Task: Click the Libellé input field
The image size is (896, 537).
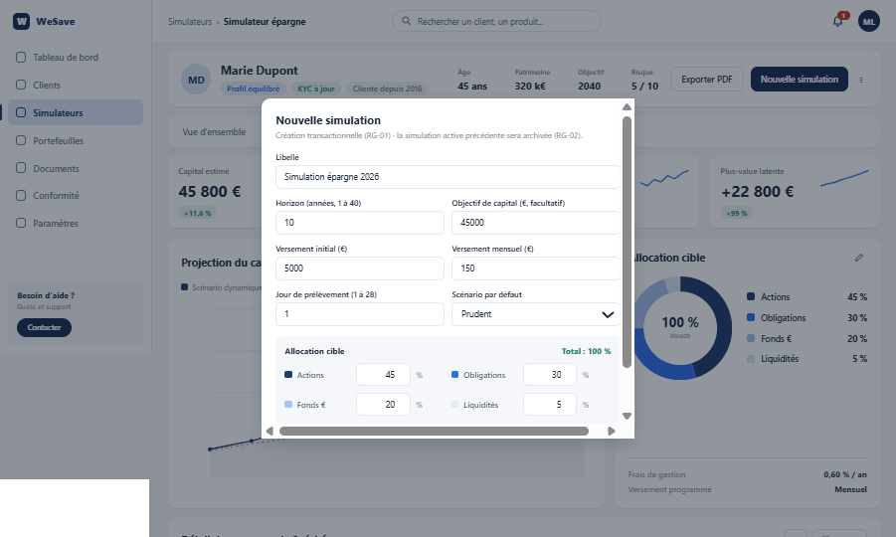Action: pos(448,177)
